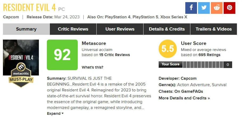Image resolution: width=242 pixels, height=118 pixels.
Task: Open the 695 Ratings link
Action: coord(210,55)
